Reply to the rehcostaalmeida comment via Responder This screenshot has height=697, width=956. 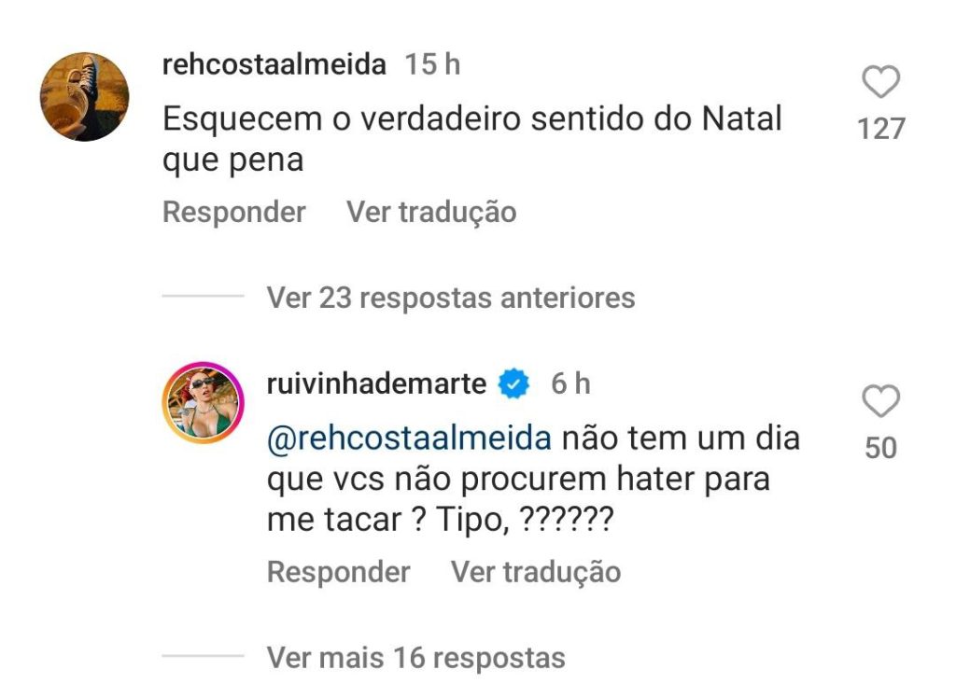(233, 212)
